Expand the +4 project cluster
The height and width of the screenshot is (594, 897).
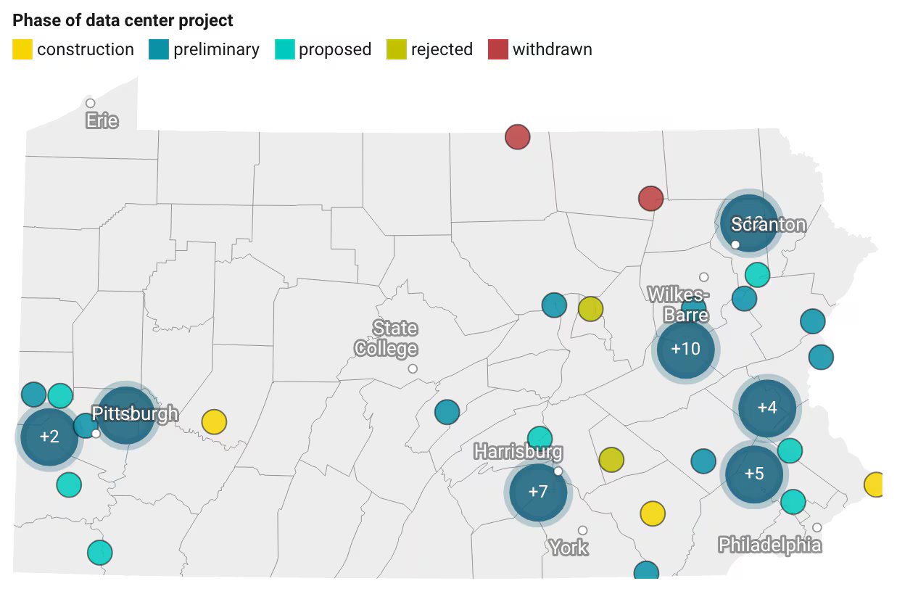pyautogui.click(x=767, y=408)
